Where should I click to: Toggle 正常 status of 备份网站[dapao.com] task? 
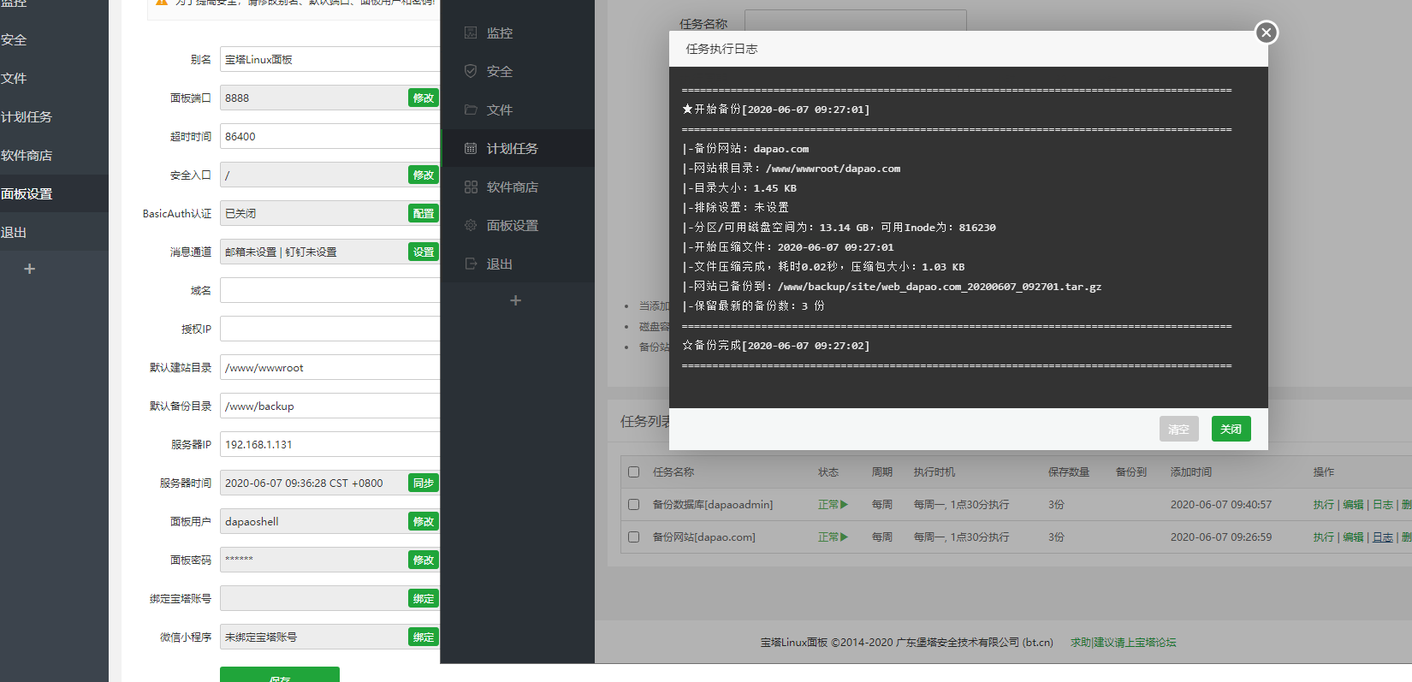[x=833, y=537]
